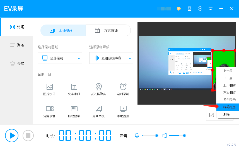Mute the microphone icon
The image size is (239, 147).
point(137,135)
